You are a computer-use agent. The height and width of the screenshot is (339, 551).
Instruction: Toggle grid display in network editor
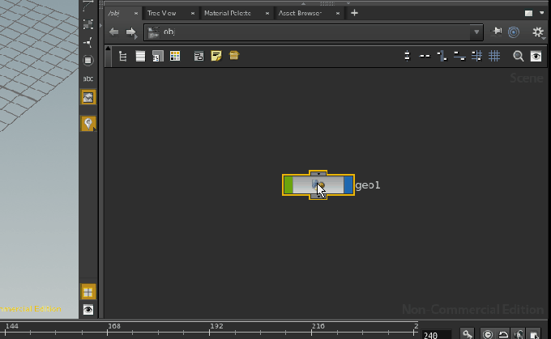pos(494,56)
